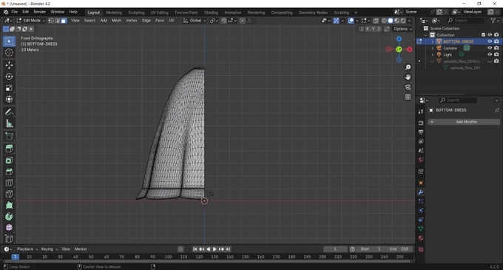Expand BOTTOM-DRESS tree item
The width and height of the screenshot is (503, 270).
tap(433, 41)
